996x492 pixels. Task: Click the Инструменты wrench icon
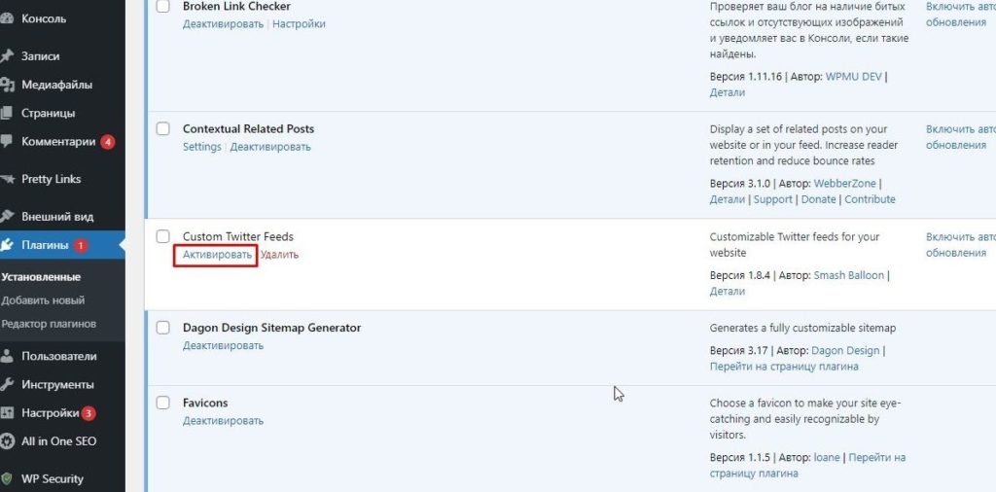[x=7, y=384]
